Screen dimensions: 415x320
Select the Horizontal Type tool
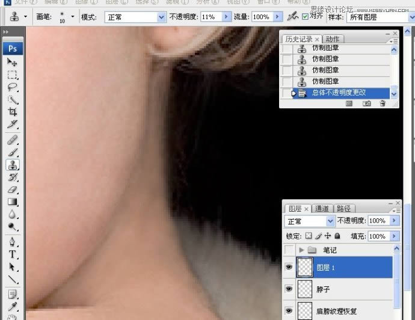13,254
